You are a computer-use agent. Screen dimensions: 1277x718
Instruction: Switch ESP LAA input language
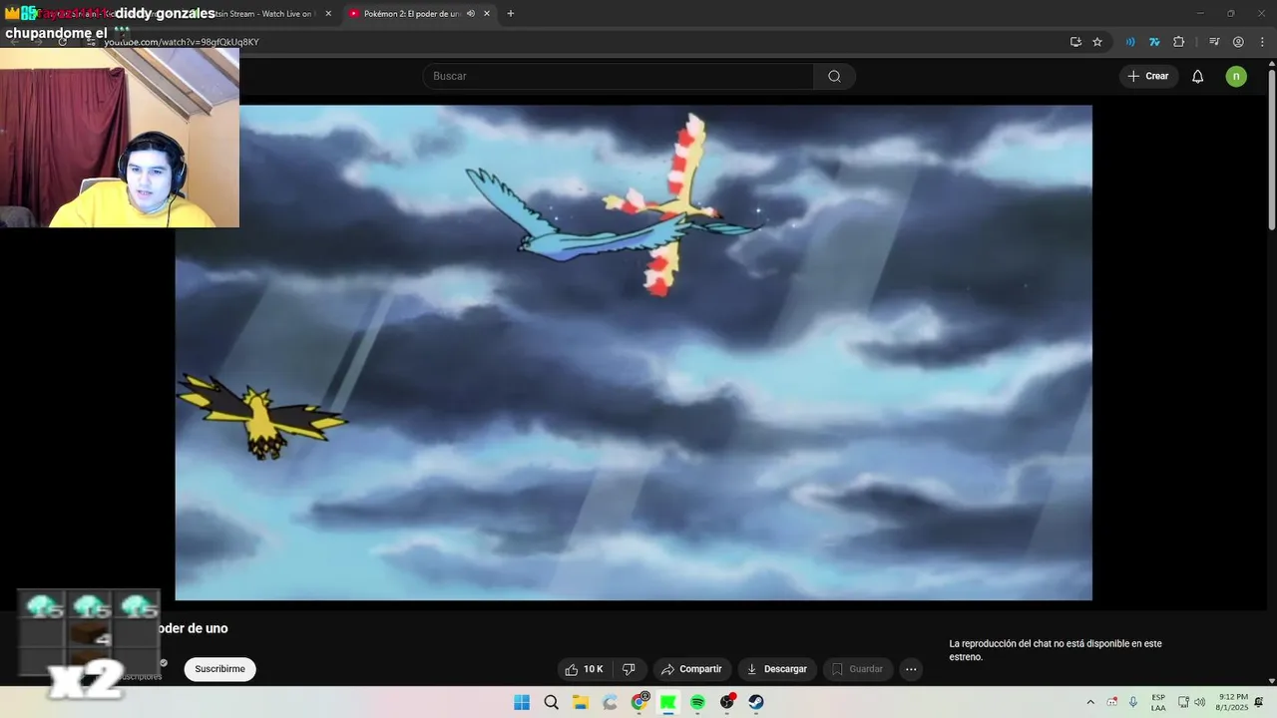coord(1158,702)
